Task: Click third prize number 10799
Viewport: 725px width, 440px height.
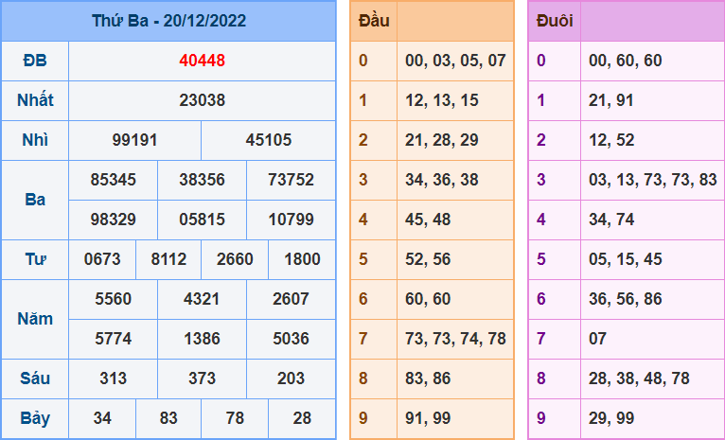Action: 291,220
